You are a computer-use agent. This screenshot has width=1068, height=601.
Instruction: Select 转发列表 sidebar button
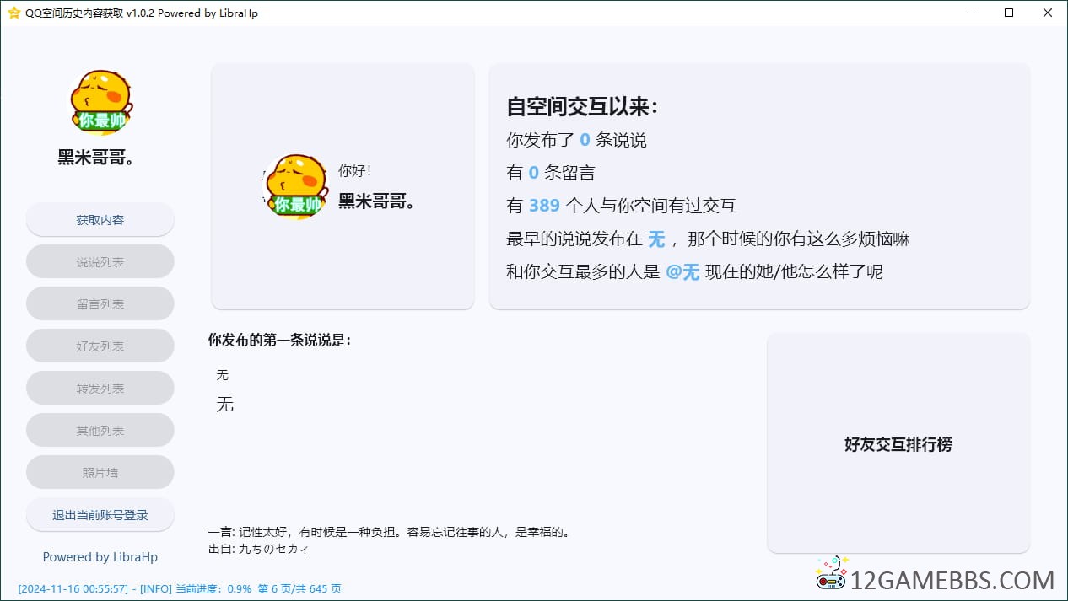(x=100, y=388)
